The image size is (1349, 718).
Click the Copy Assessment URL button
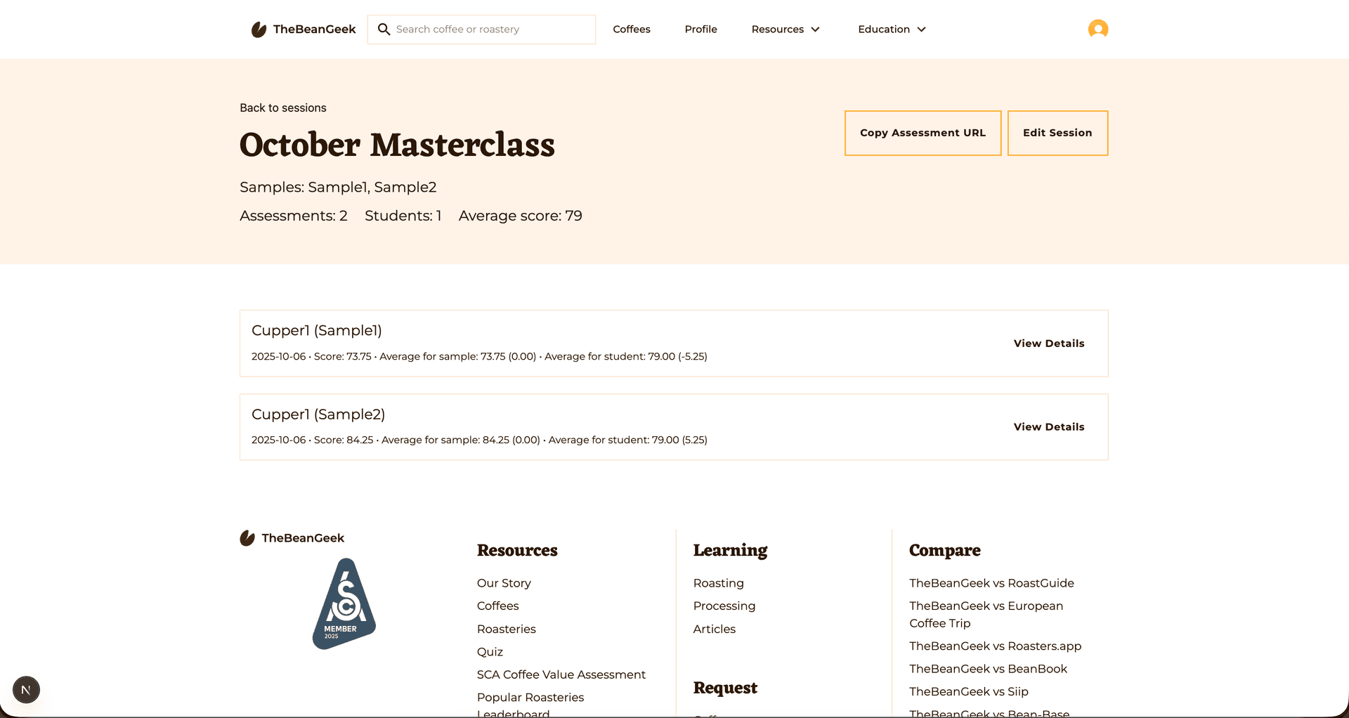point(923,133)
